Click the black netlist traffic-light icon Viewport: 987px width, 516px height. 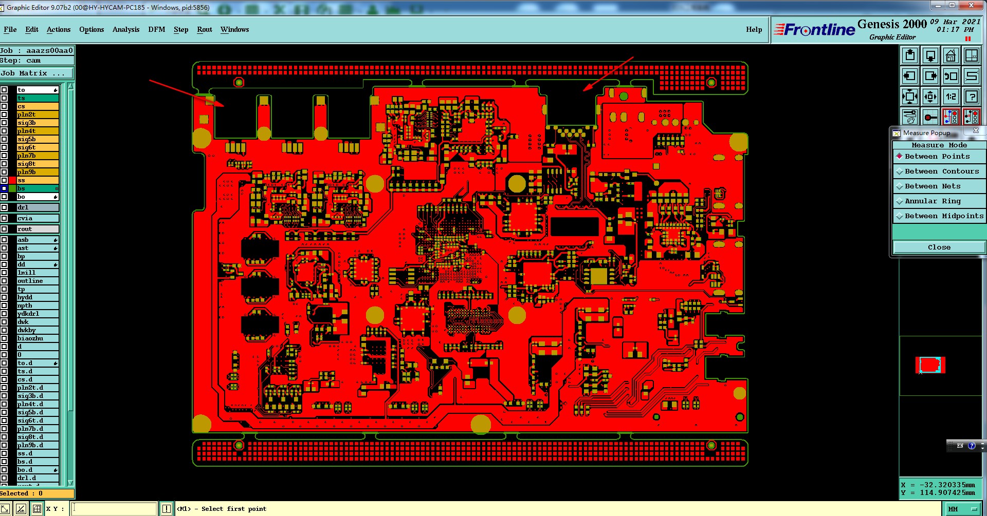point(972,117)
